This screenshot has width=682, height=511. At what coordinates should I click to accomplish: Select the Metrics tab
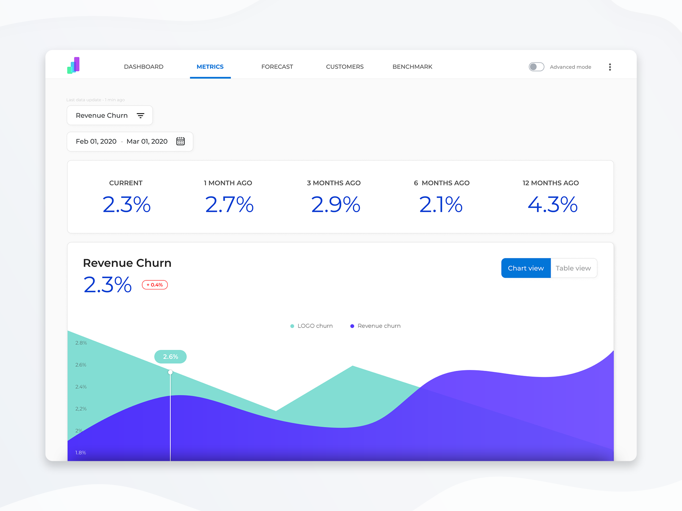tap(210, 67)
